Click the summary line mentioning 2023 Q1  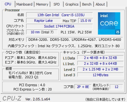coord(23,77)
